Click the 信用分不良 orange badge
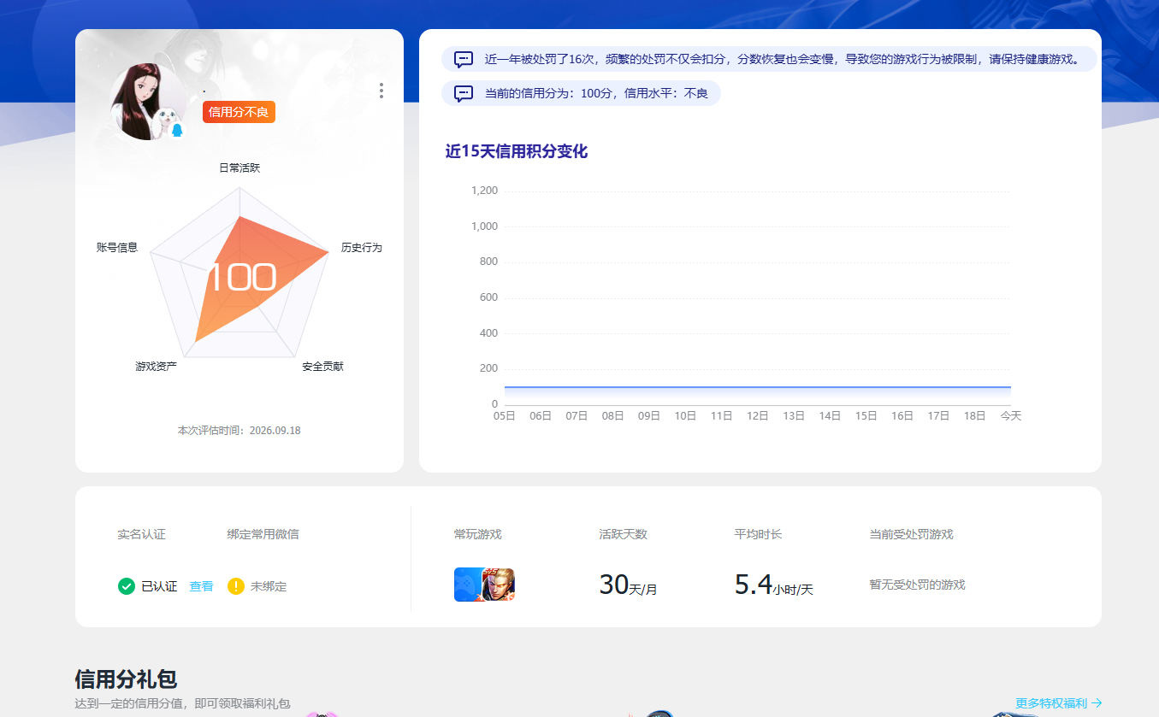This screenshot has height=717, width=1159. coord(239,112)
